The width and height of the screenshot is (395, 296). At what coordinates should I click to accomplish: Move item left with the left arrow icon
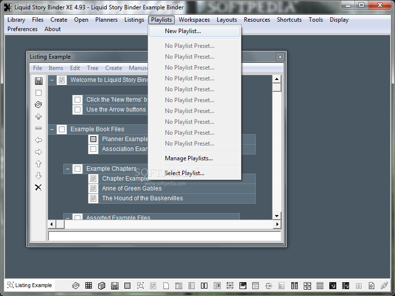click(39, 140)
